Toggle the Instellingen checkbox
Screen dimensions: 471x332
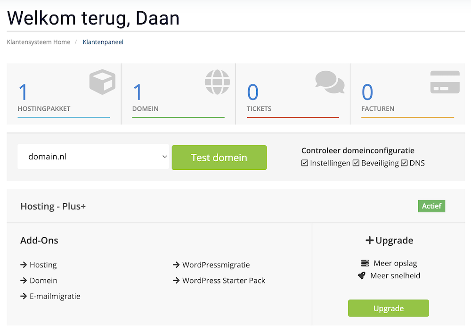pyautogui.click(x=305, y=163)
